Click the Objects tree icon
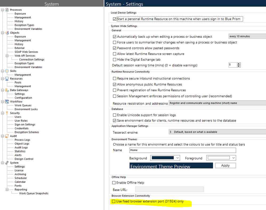 tap(7, 33)
